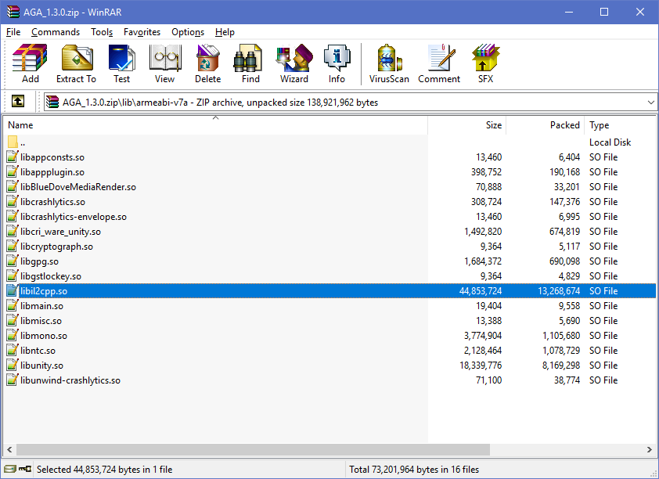Click the parent folder '..' icon
The width and height of the screenshot is (659, 479).
coord(13,142)
